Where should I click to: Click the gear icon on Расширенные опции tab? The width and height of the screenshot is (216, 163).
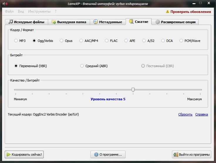pyautogui.click(x=158, y=22)
